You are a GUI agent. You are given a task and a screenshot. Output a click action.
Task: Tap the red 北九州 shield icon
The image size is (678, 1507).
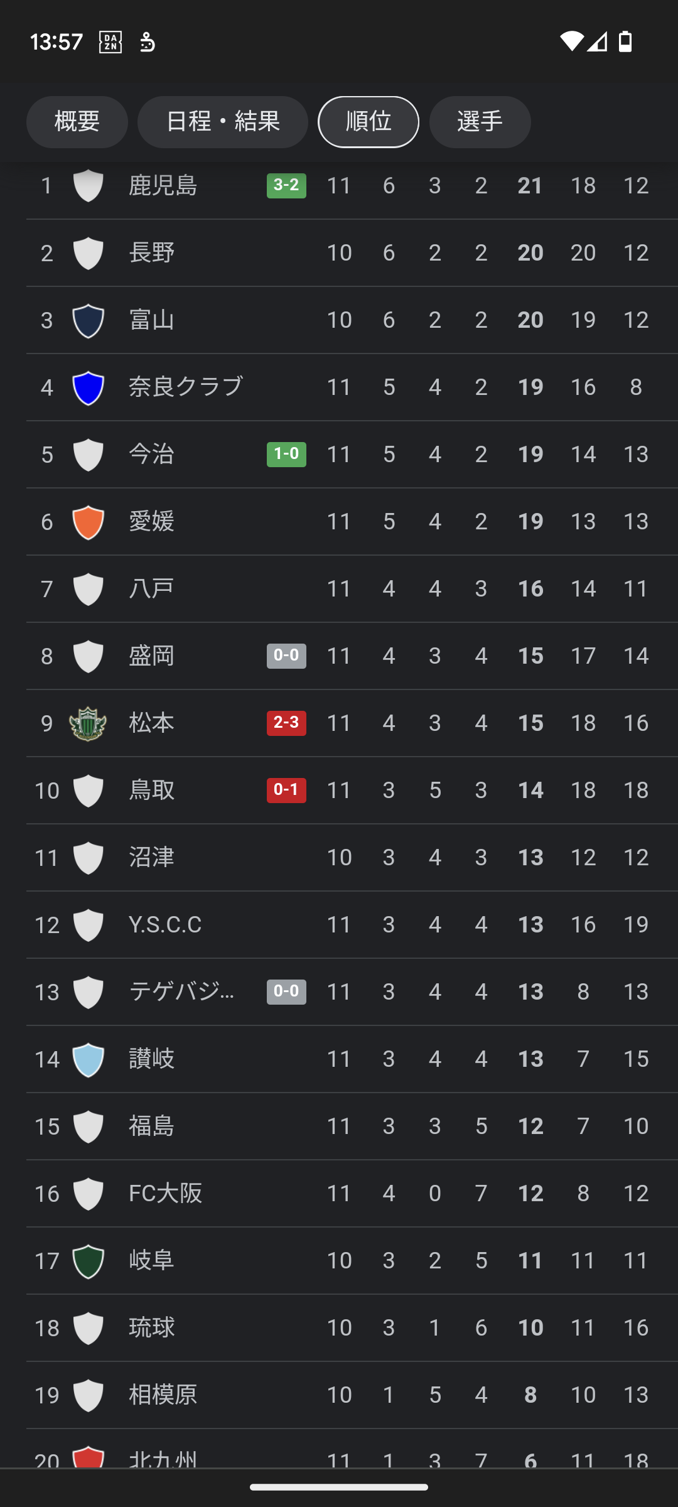click(x=89, y=1457)
